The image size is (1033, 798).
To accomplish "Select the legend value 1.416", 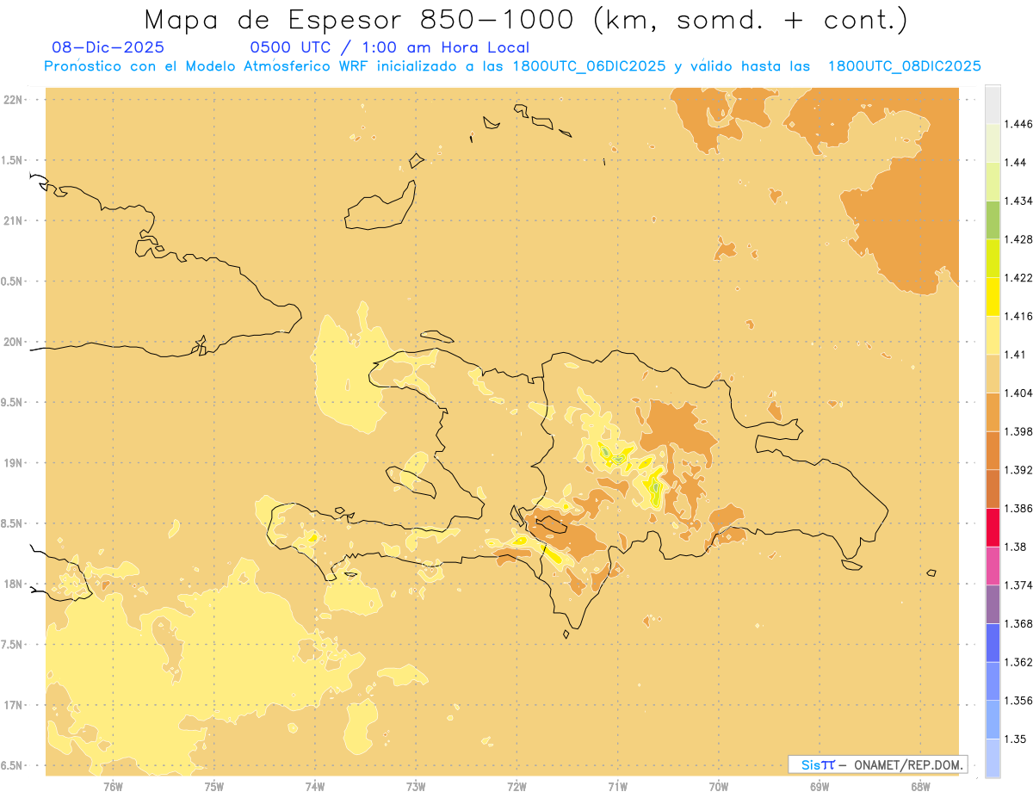I will (x=1020, y=316).
